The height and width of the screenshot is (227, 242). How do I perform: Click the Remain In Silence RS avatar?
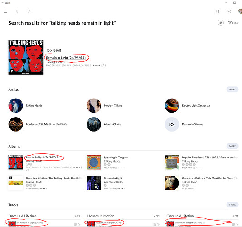172,124
